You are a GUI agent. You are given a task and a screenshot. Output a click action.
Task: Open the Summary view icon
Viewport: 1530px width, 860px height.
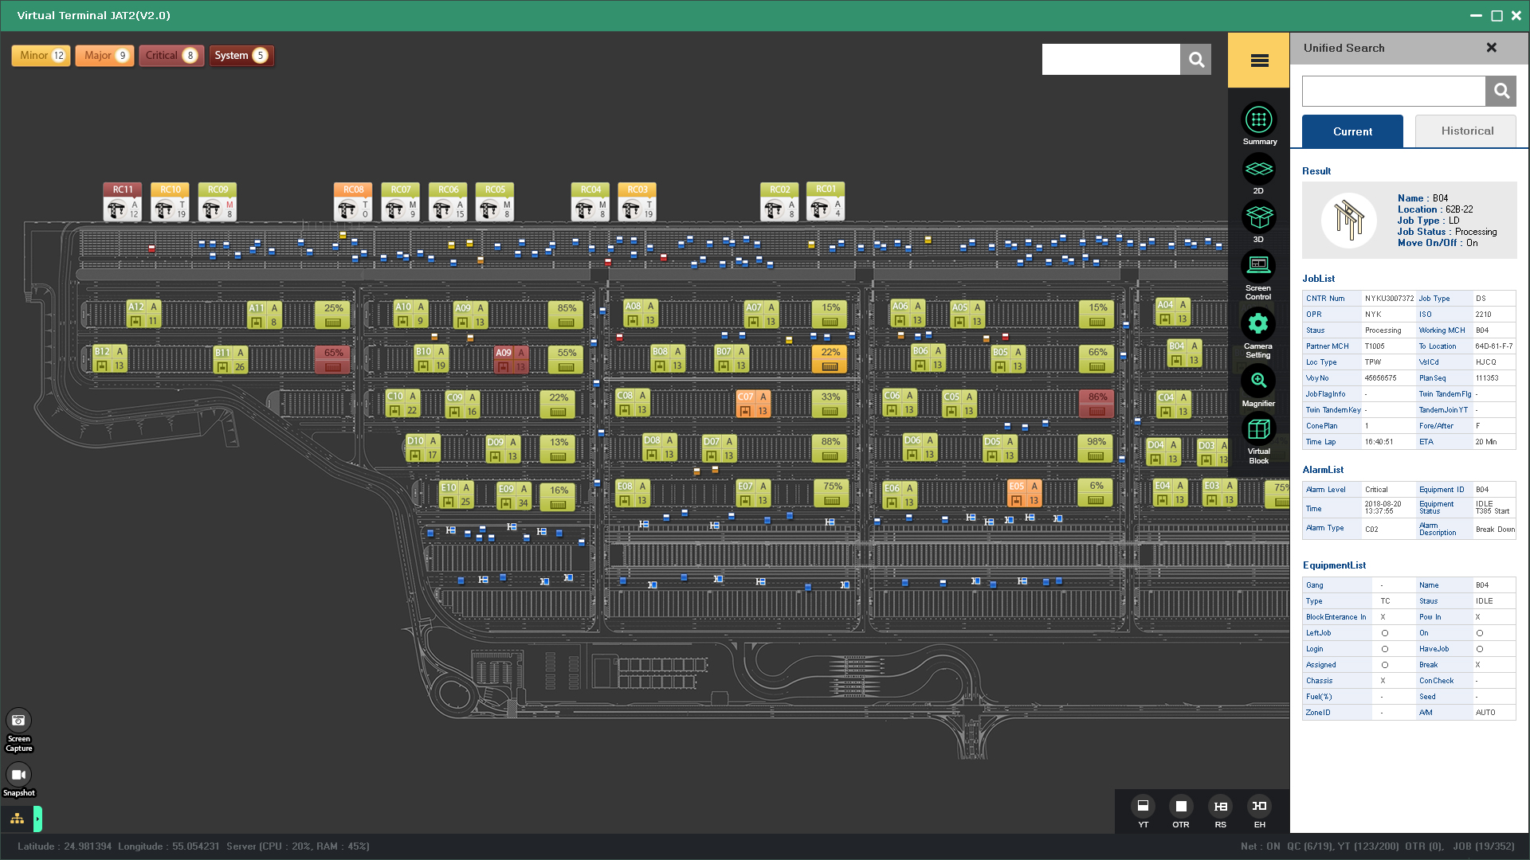[1258, 120]
